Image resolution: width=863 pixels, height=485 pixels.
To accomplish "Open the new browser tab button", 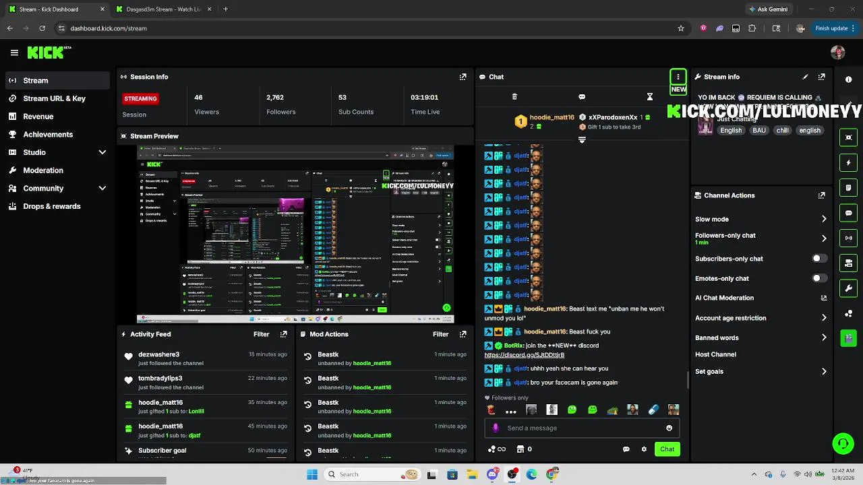I will [225, 9].
